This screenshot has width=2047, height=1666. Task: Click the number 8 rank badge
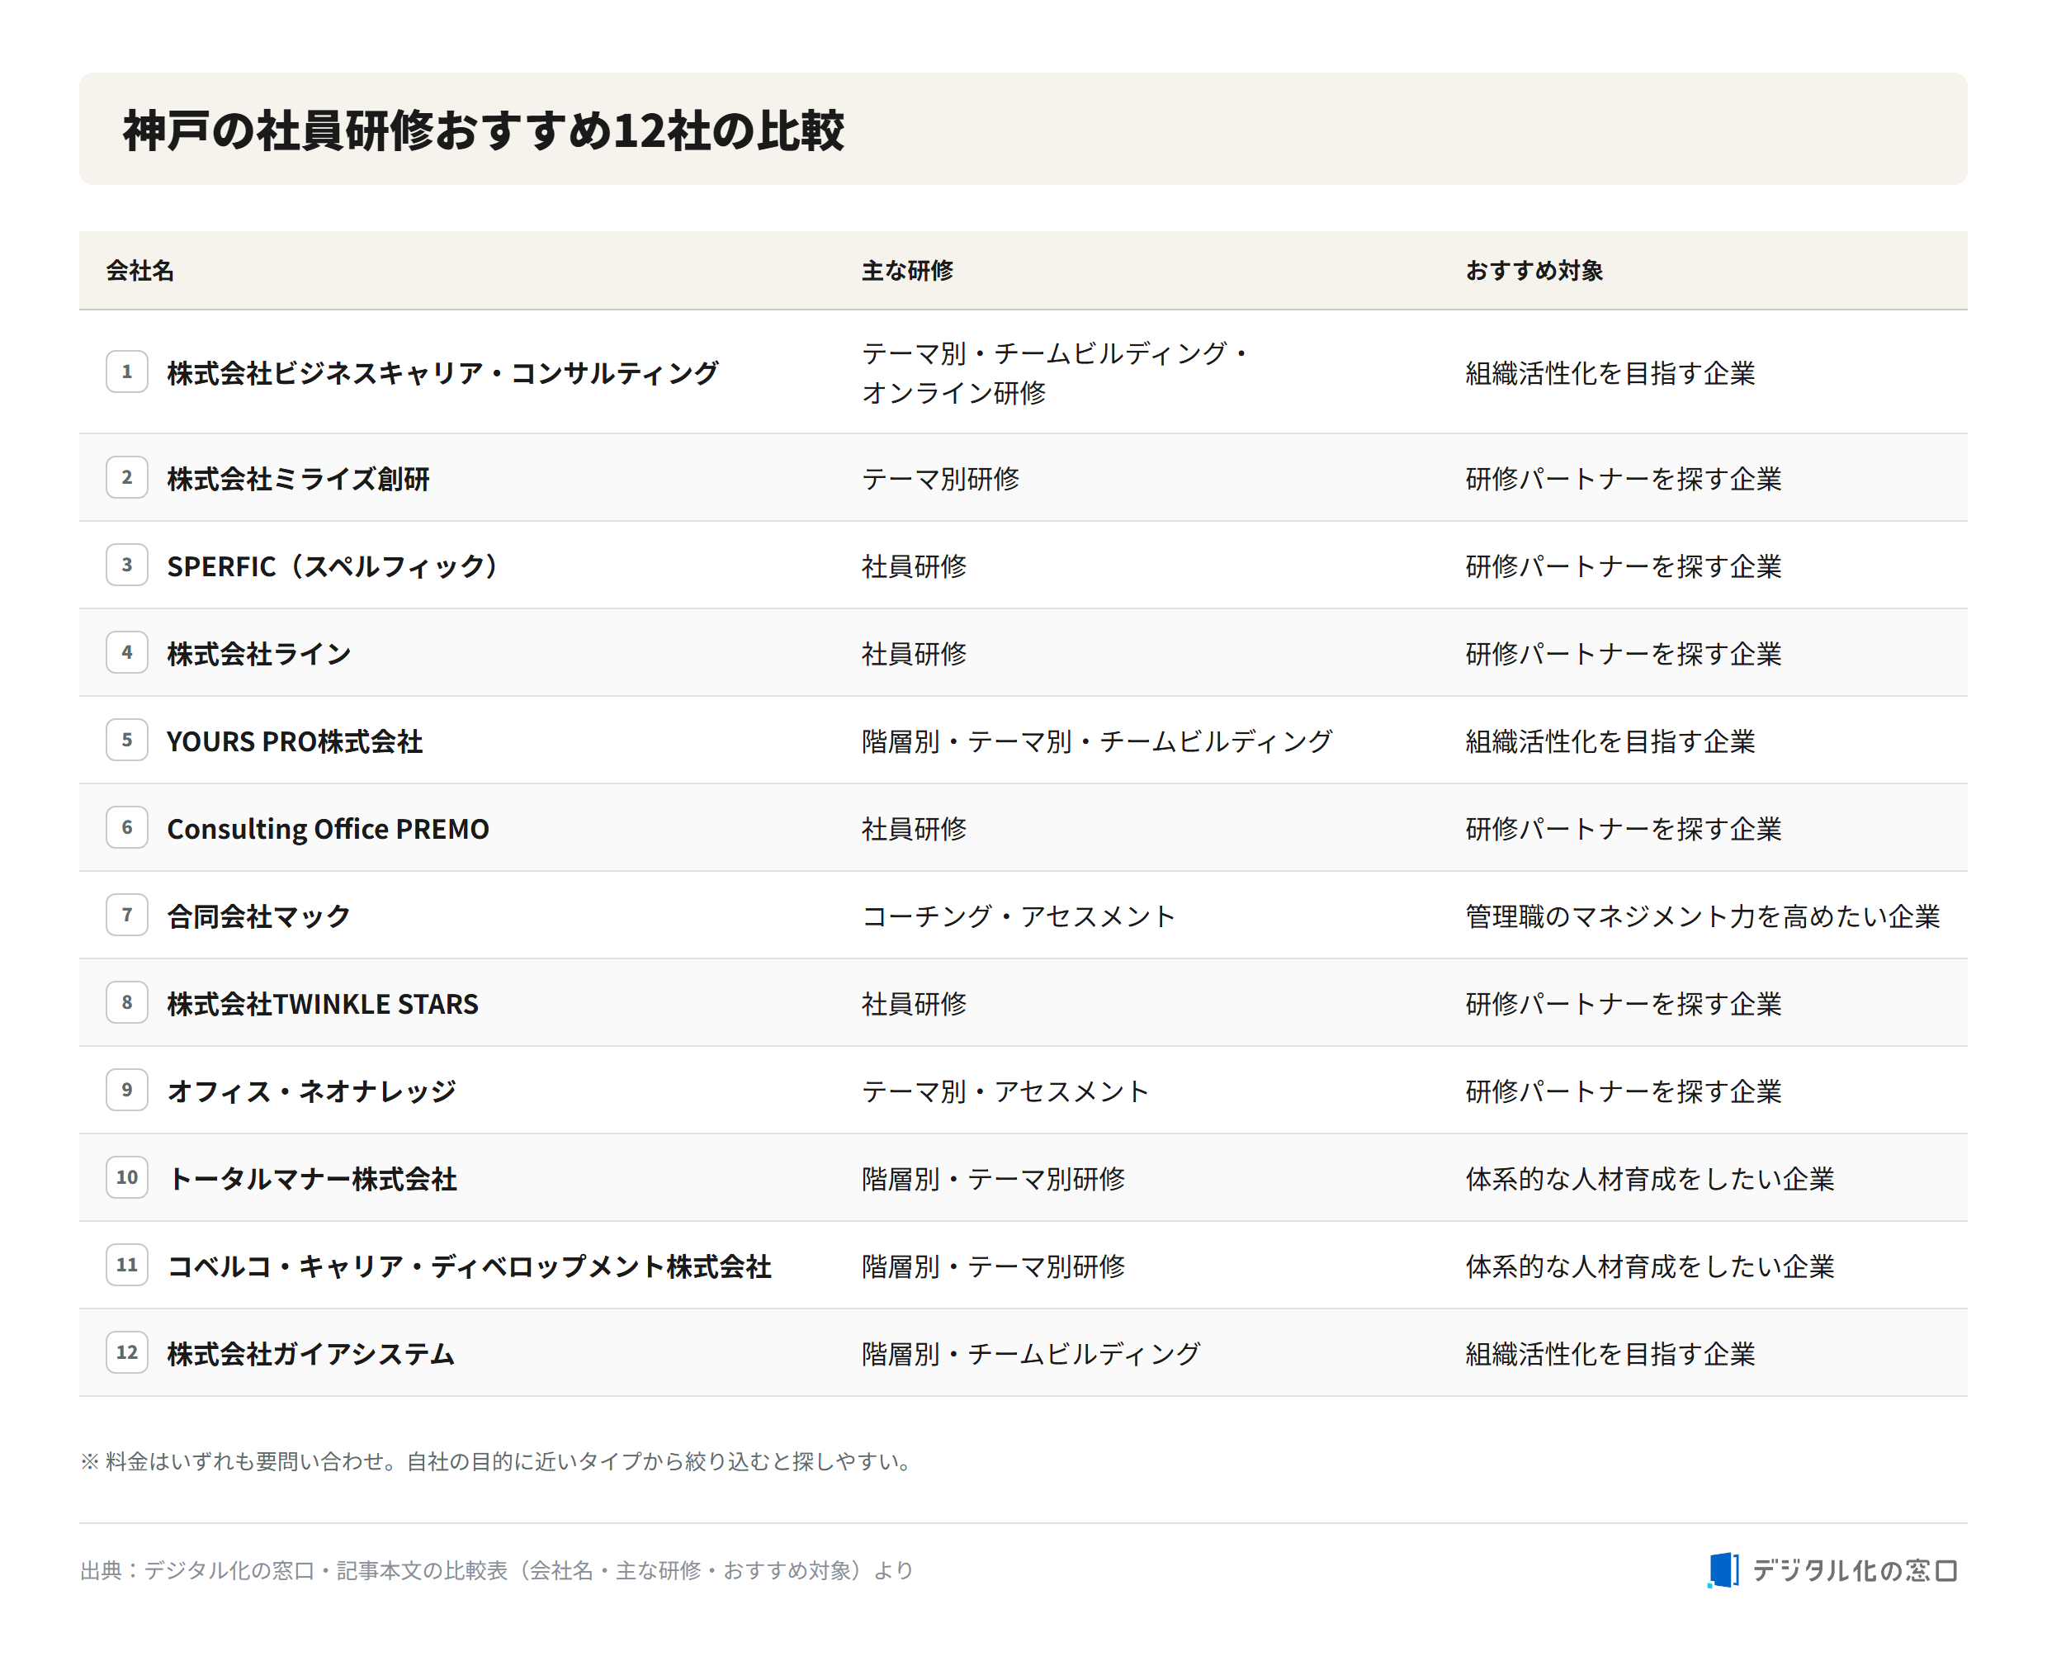[x=126, y=1002]
